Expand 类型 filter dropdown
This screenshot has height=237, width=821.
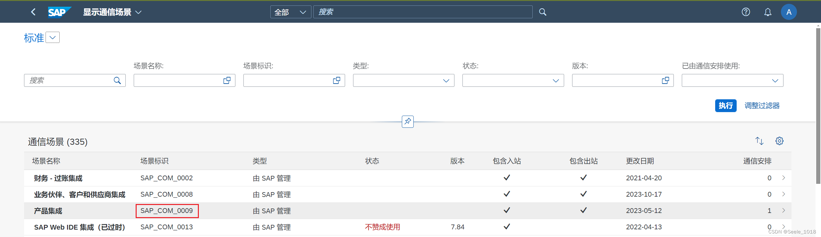(446, 80)
